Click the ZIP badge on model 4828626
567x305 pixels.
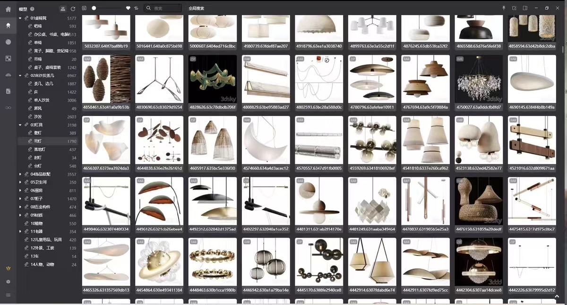(193, 59)
